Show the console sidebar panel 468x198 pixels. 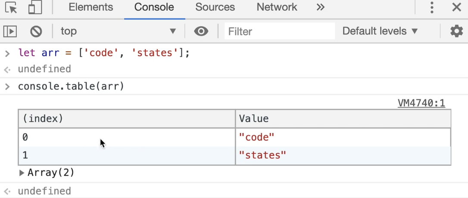coord(10,31)
